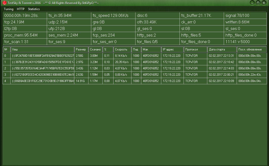Click the ts_speed statistic cell
This screenshot has width=269, height=166.
113,16
